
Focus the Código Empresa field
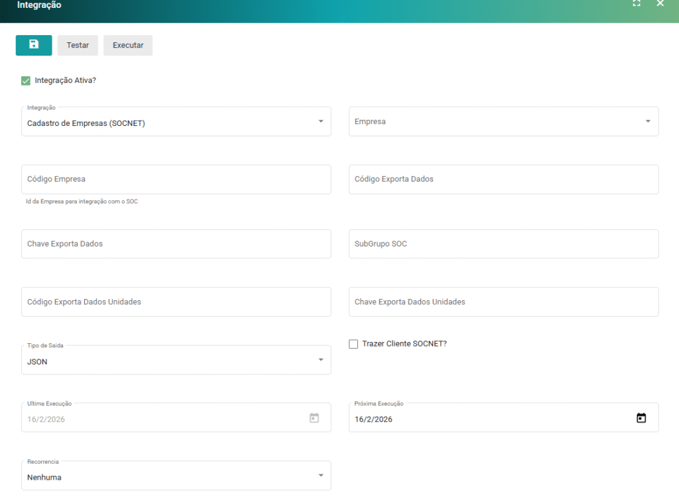coord(176,180)
